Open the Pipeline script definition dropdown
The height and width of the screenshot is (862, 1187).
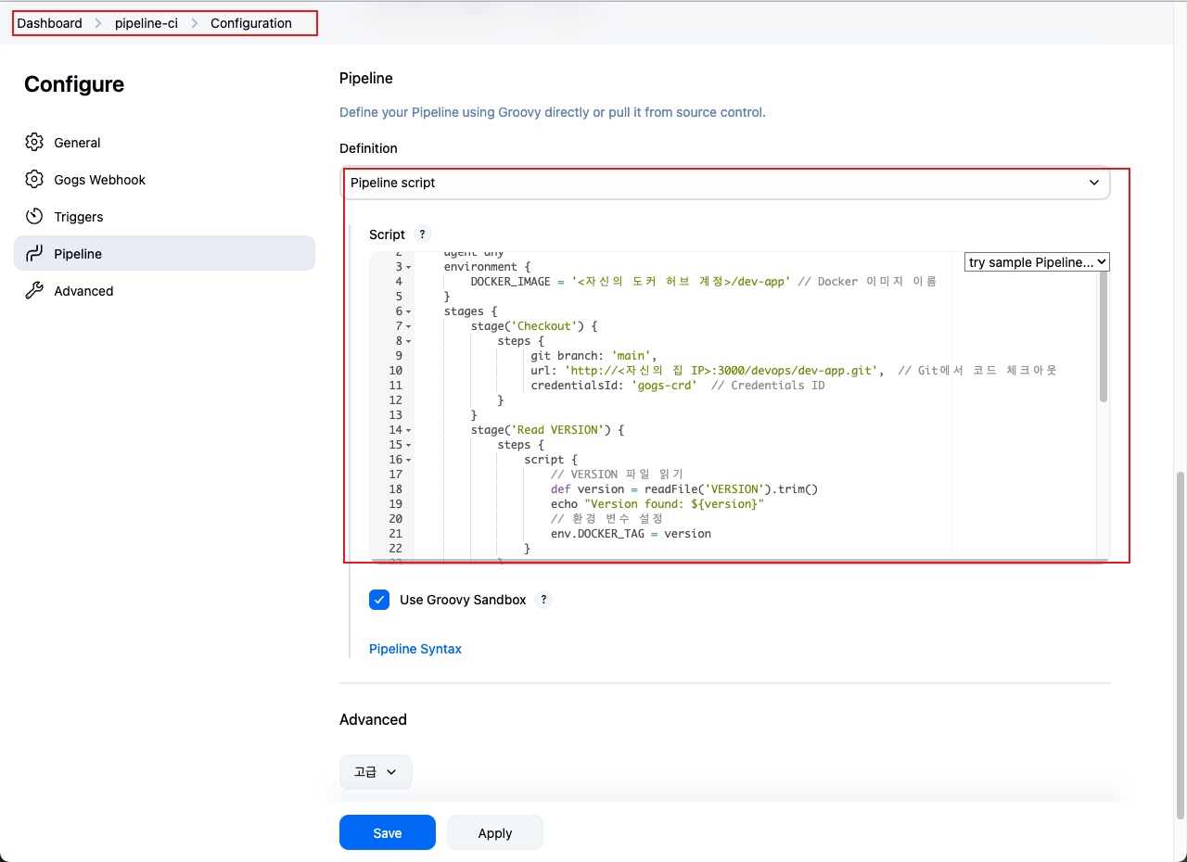(724, 183)
